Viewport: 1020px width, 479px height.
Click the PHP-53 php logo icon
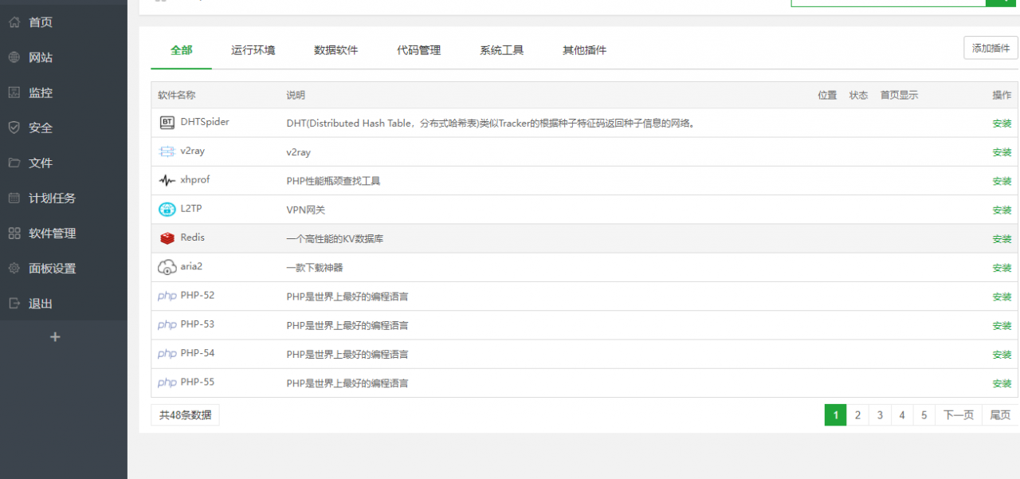167,324
